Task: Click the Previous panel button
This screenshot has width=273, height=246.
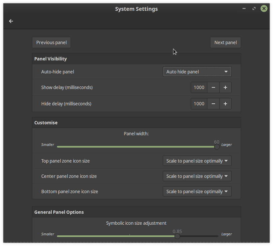Action: coord(51,43)
